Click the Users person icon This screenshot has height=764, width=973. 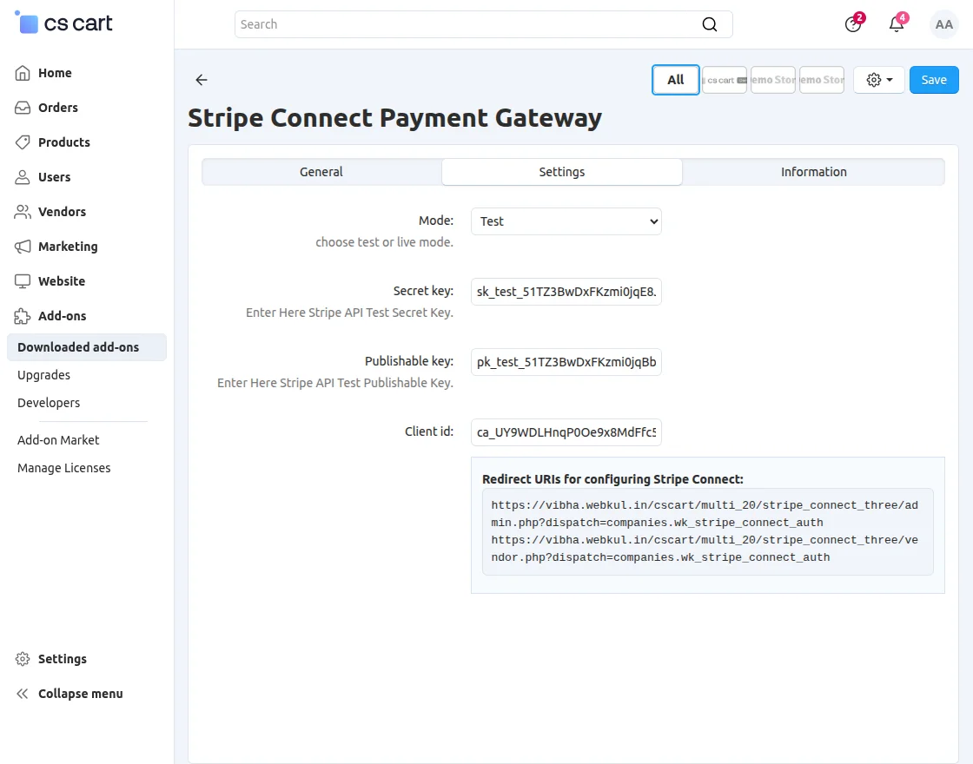23,177
